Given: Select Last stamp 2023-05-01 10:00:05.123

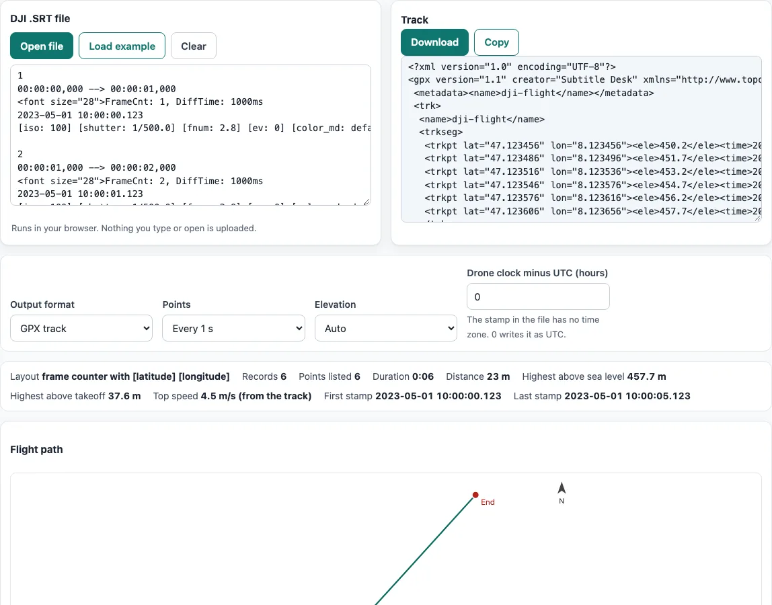Looking at the screenshot, I should coord(602,397).
